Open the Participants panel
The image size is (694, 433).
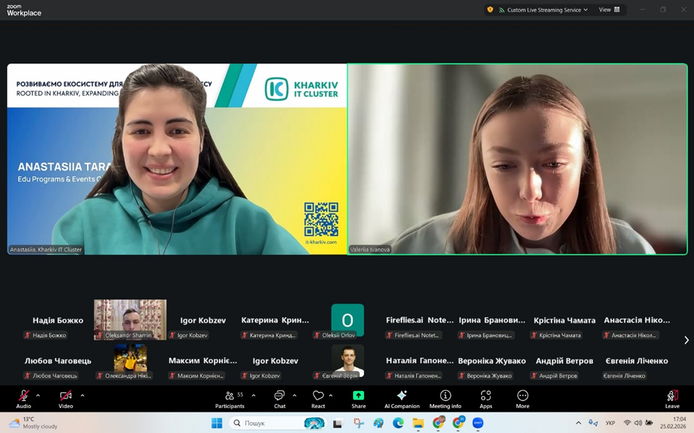[230, 398]
